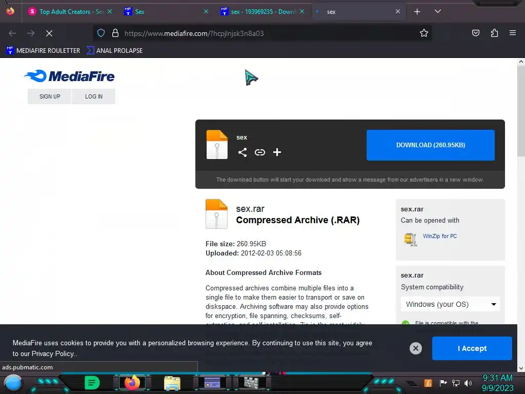525x394 pixels.
Task: Open the Pocket save icon
Action: [475, 33]
